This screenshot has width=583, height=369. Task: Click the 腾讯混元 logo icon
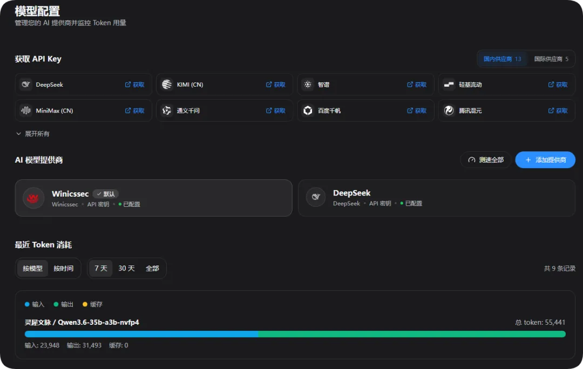449,110
